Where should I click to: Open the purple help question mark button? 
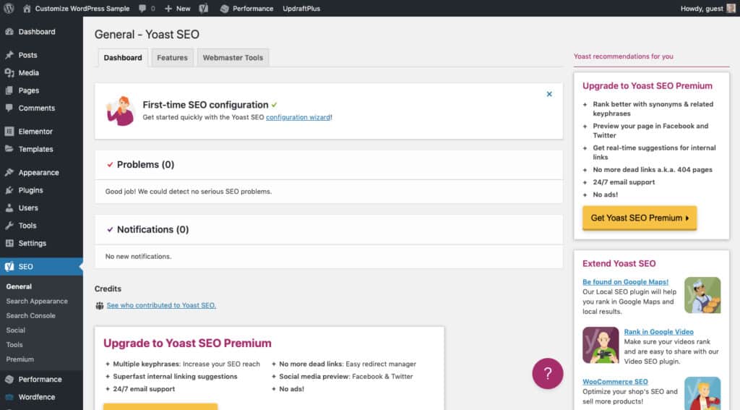(x=548, y=374)
